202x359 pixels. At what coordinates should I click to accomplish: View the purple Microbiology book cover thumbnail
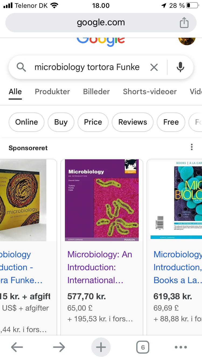pos(101,200)
